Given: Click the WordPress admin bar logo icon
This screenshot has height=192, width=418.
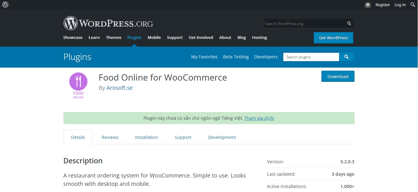Looking at the screenshot, I should coord(5,5).
